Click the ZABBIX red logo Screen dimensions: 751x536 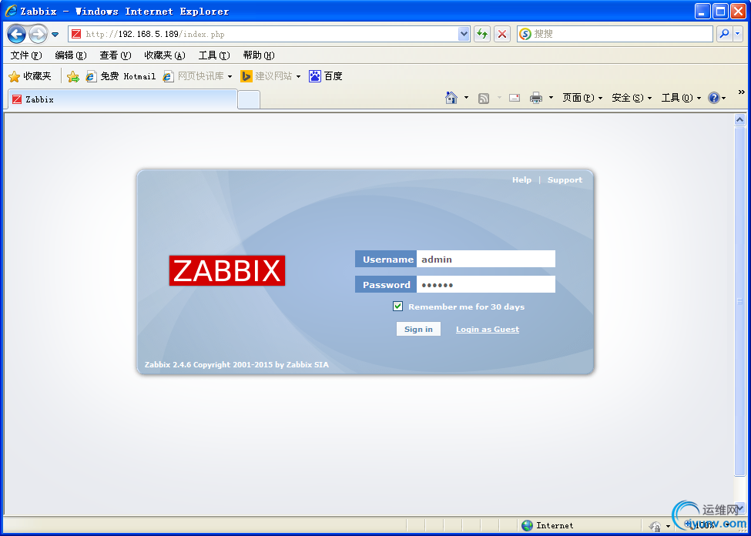click(227, 270)
